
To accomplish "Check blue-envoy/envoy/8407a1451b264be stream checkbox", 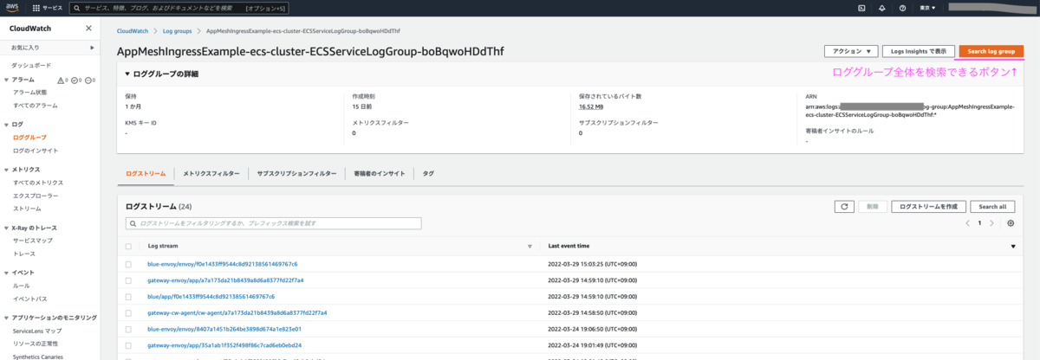I will pos(128,329).
